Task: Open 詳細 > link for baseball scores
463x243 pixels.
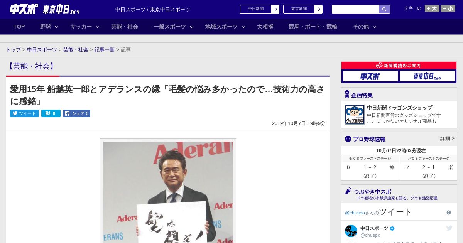Action: tap(447, 138)
